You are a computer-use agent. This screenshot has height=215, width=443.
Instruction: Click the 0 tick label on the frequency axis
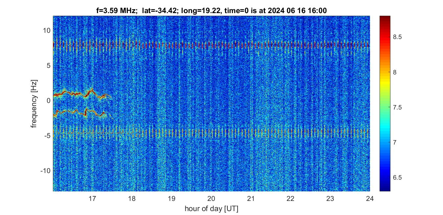coord(48,100)
